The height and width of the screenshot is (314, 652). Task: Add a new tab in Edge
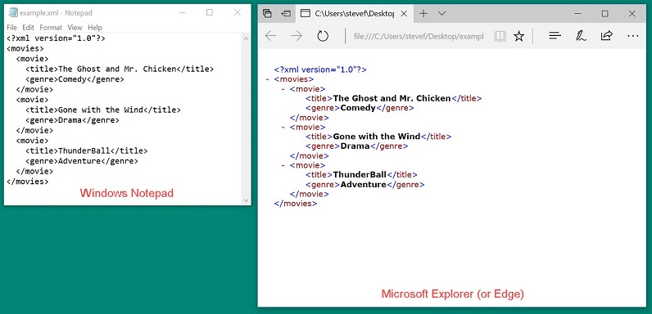[423, 14]
